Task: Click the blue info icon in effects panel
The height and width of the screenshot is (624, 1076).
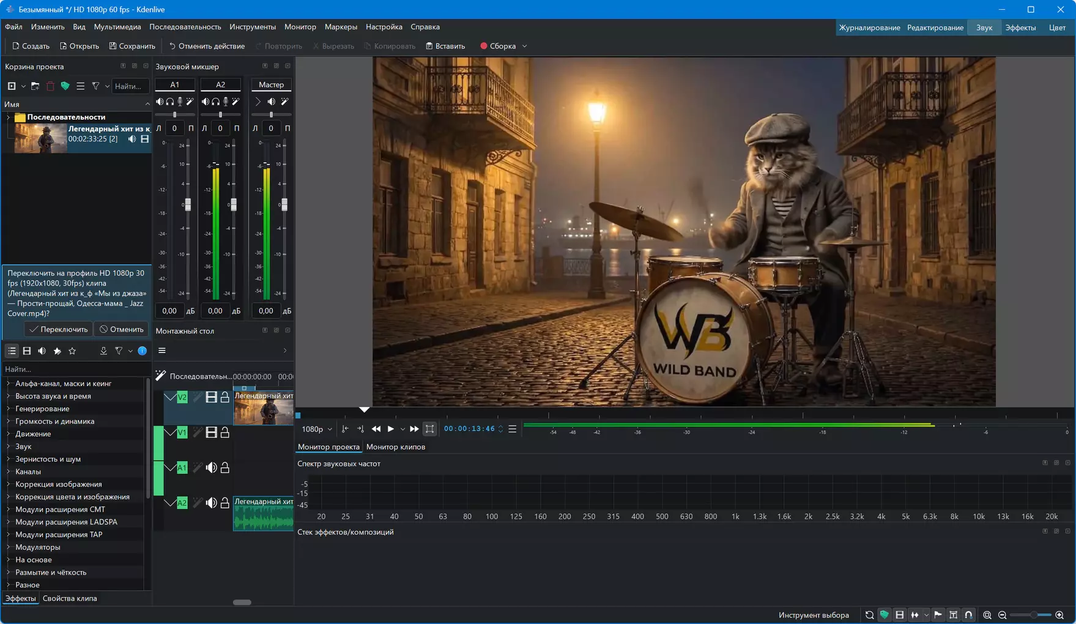Action: pos(142,351)
